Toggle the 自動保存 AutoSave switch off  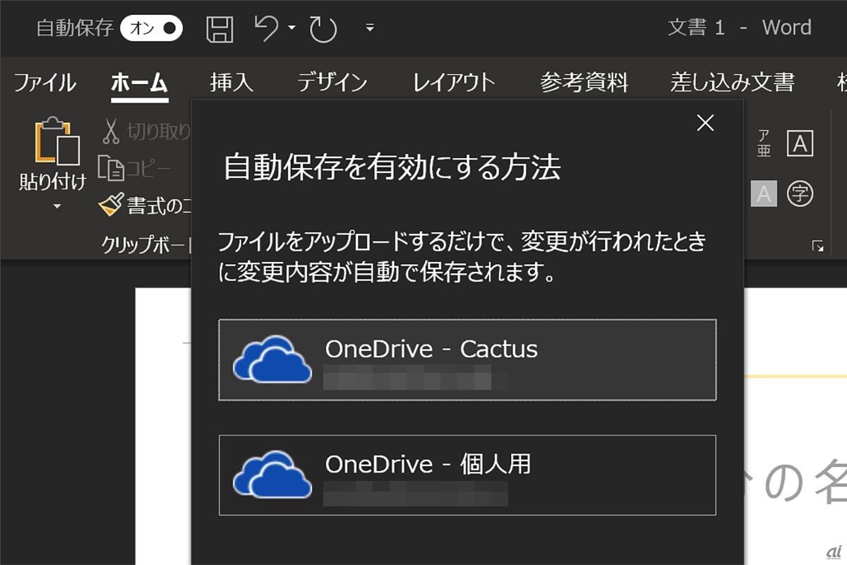coord(151,28)
